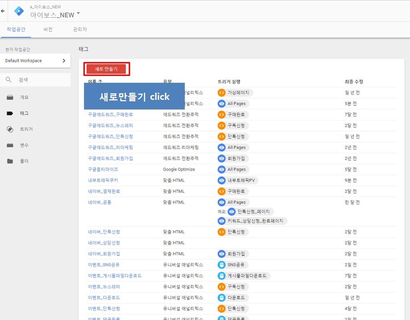Image resolution: width=410 pixels, height=320 pixels.
Task: Open 개요 in the sidebar
Action: click(x=24, y=97)
